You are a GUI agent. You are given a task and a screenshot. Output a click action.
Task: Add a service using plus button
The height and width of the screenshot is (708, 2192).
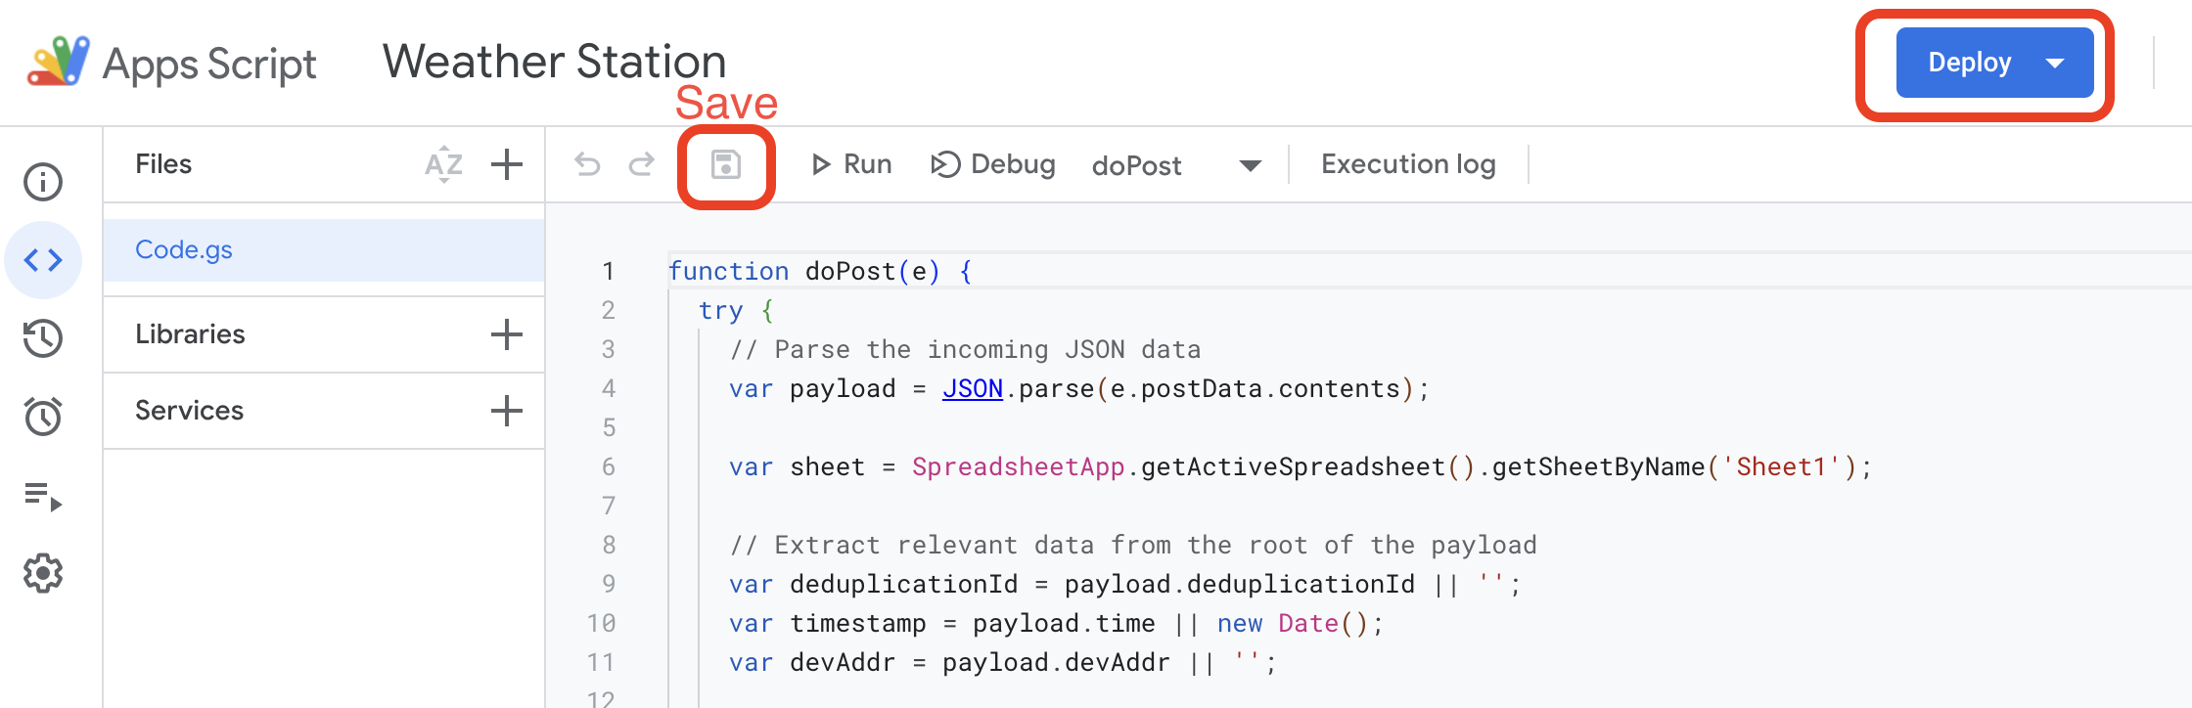(x=506, y=411)
